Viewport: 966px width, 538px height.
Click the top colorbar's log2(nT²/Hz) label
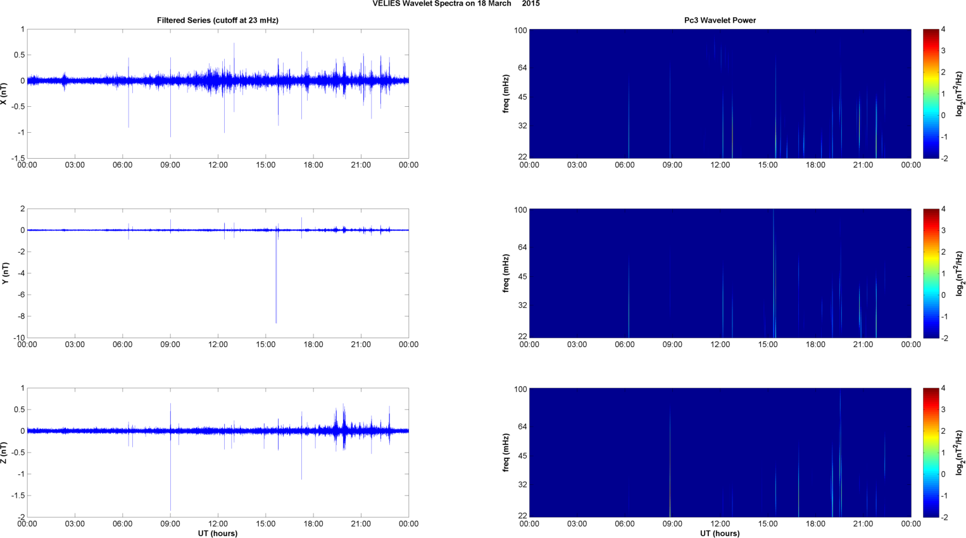point(960,94)
